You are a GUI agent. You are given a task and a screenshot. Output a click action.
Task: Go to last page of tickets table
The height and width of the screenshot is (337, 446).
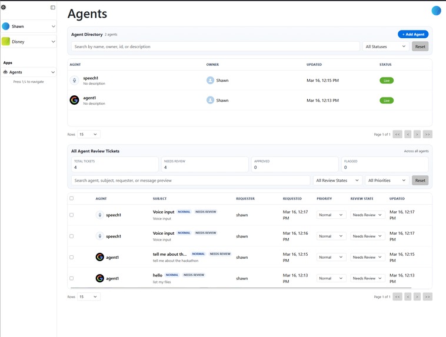pos(428,296)
